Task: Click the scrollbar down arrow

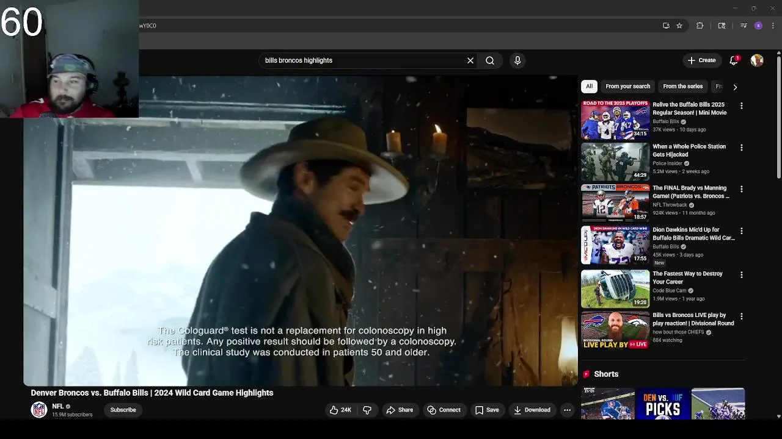Action: click(x=778, y=416)
